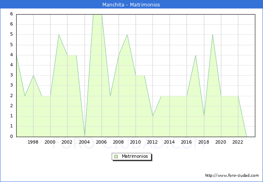
Task: Click the zero data point at 2004
Action: 85,136
